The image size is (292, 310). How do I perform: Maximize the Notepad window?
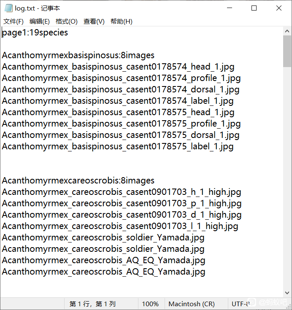(254, 8)
